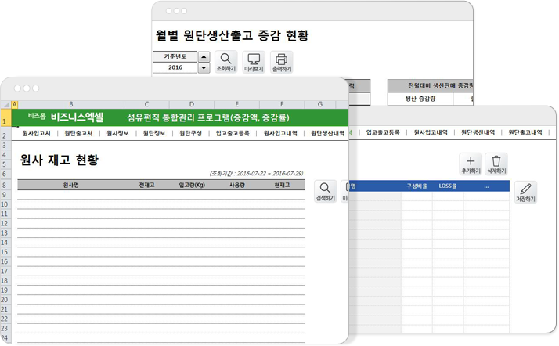This screenshot has height=346, width=559.
Task: Click the 검색하기 search icon
Action: (326, 191)
